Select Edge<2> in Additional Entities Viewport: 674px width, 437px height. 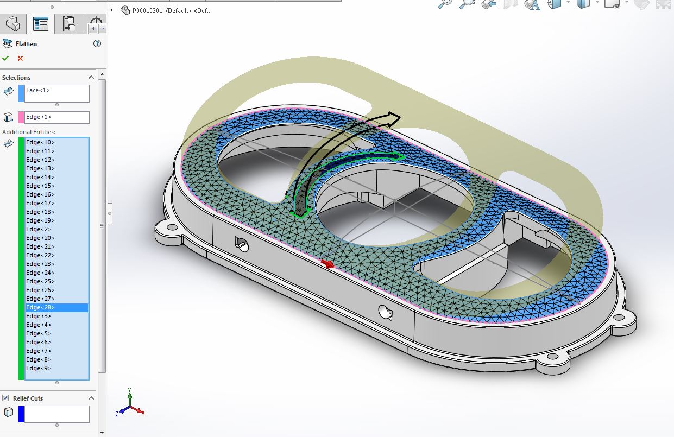[57, 229]
